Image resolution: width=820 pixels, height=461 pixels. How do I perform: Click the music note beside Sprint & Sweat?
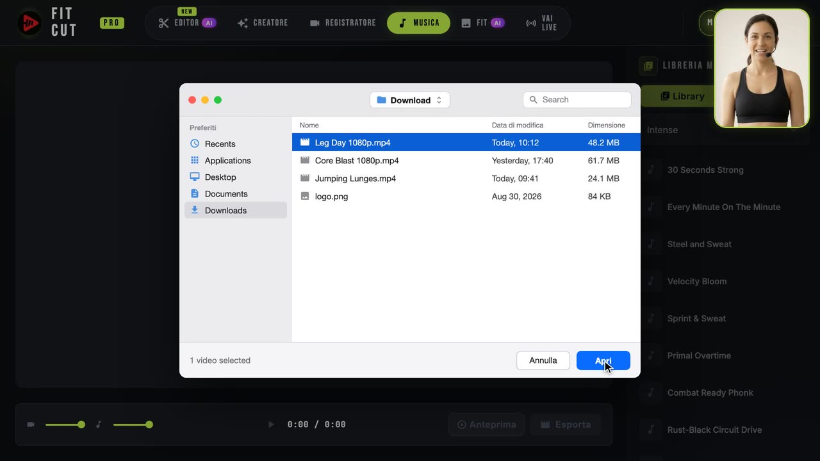651,318
